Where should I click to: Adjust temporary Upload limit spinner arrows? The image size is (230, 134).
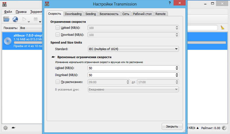click(177, 68)
